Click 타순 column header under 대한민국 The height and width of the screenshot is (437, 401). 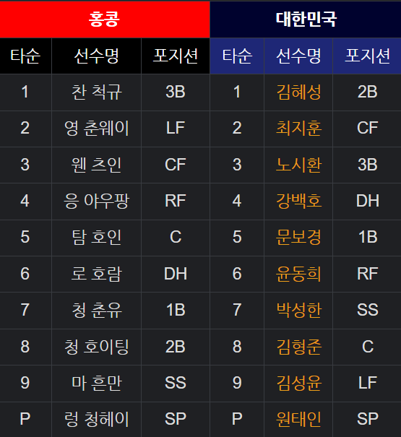[x=237, y=56]
